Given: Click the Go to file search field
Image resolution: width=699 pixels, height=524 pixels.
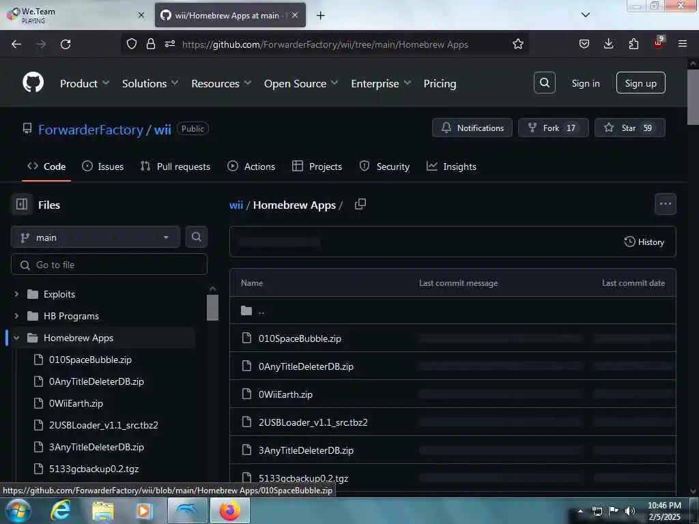Looking at the screenshot, I should [x=109, y=265].
